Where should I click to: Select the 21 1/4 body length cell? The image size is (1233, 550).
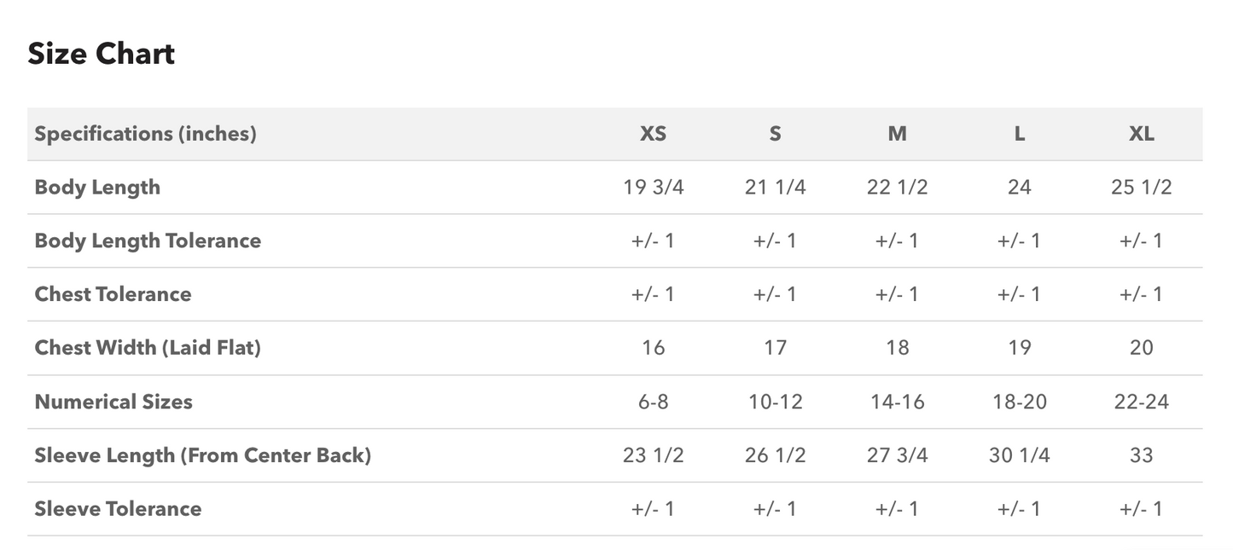775,188
